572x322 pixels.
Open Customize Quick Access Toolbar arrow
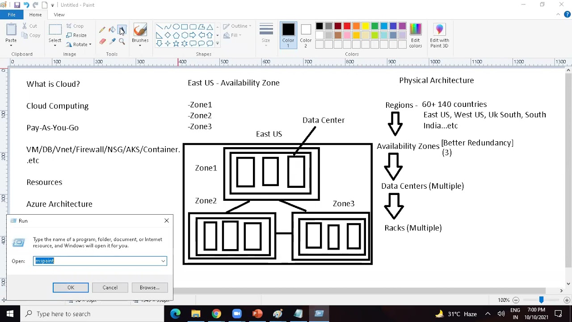click(x=52, y=5)
